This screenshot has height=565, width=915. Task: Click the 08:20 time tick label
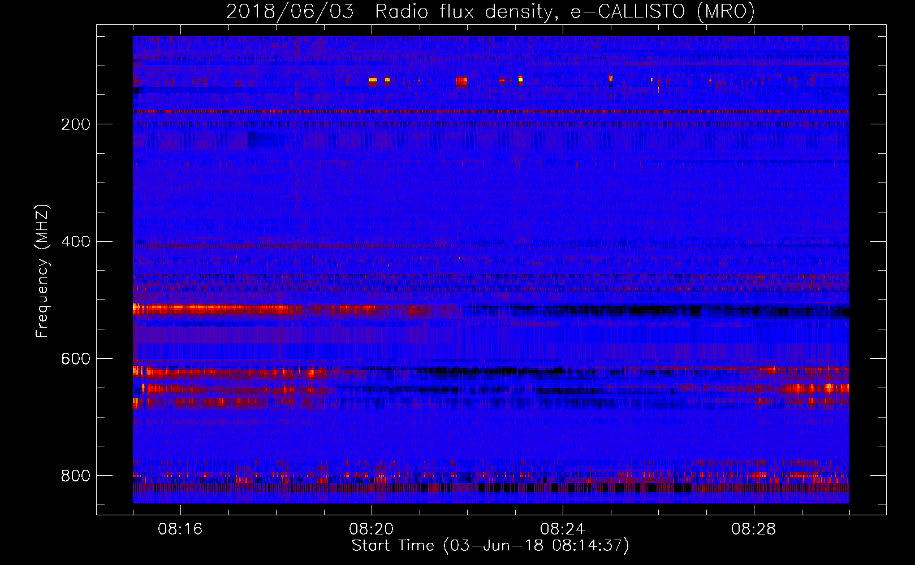372,529
